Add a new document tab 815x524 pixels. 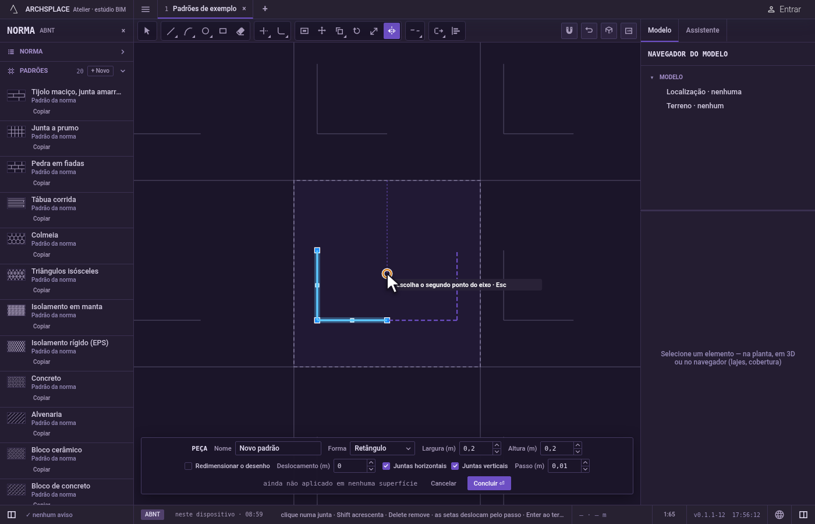point(265,9)
